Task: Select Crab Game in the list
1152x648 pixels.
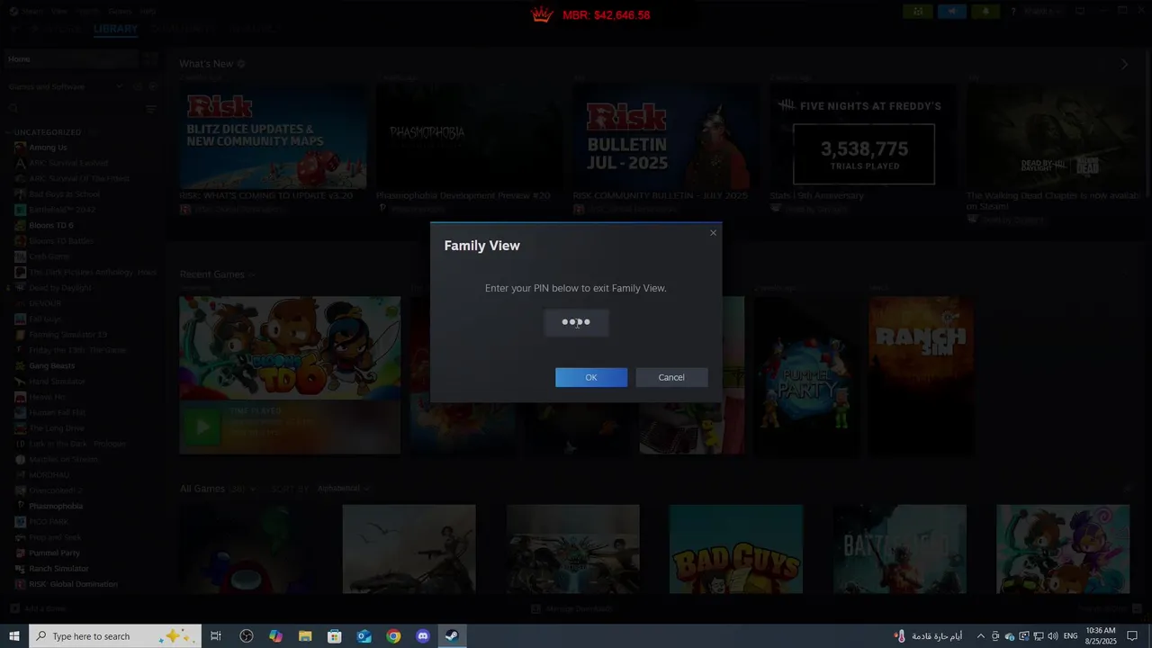Action: 49,256
